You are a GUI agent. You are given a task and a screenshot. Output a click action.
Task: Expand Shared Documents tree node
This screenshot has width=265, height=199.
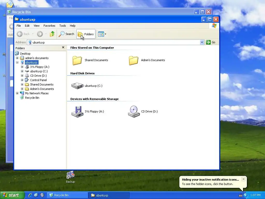click(22, 84)
